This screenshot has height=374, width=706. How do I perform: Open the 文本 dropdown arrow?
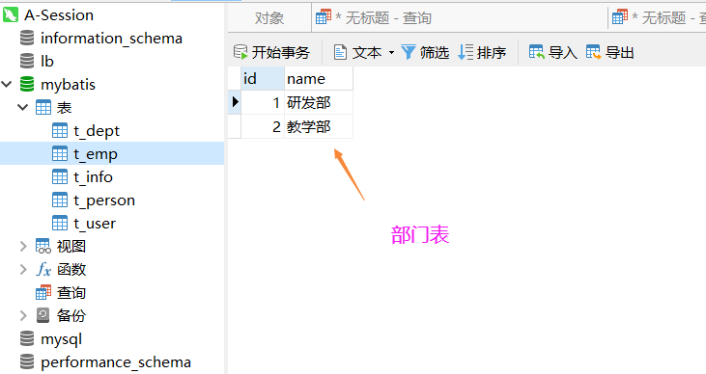pyautogui.click(x=391, y=53)
